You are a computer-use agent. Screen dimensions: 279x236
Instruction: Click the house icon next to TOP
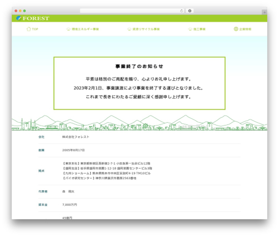click(28, 29)
